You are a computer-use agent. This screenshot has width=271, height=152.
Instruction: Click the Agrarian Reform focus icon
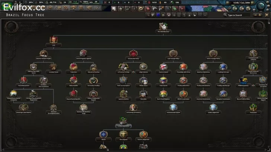(x=123, y=94)
